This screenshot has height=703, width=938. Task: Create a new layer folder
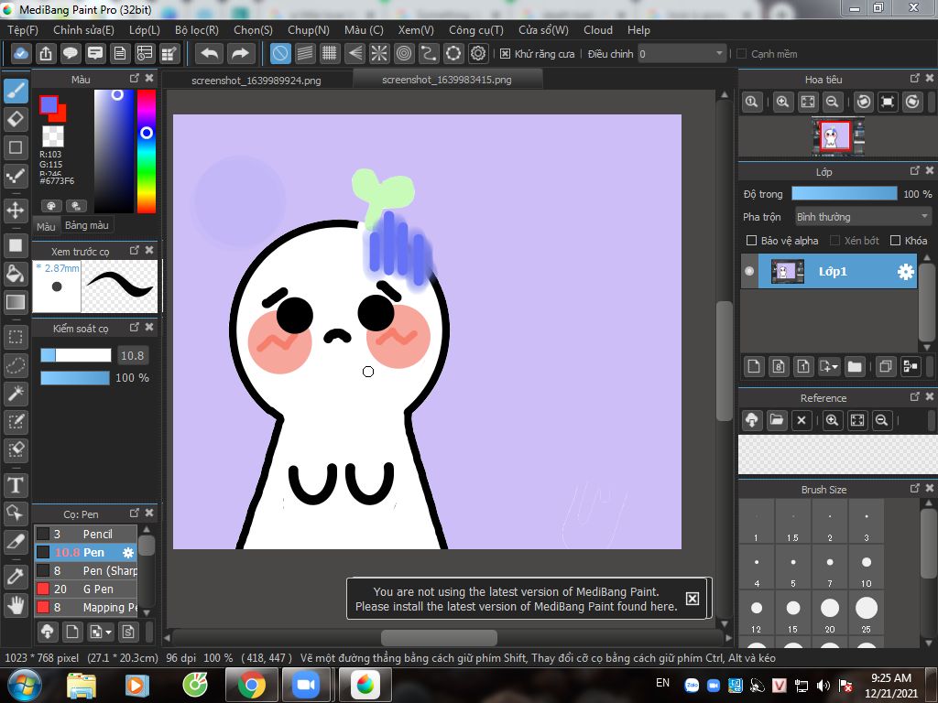(855, 366)
